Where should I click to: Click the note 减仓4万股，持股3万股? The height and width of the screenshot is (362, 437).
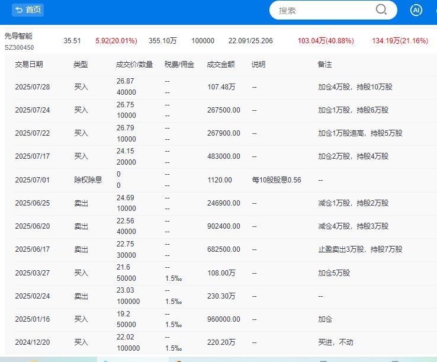354,226
